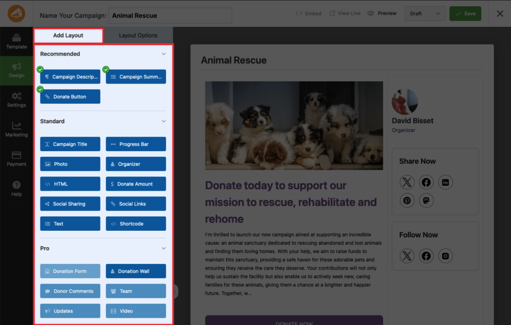
Task: Add the Campaign Title block
Action: click(70, 144)
